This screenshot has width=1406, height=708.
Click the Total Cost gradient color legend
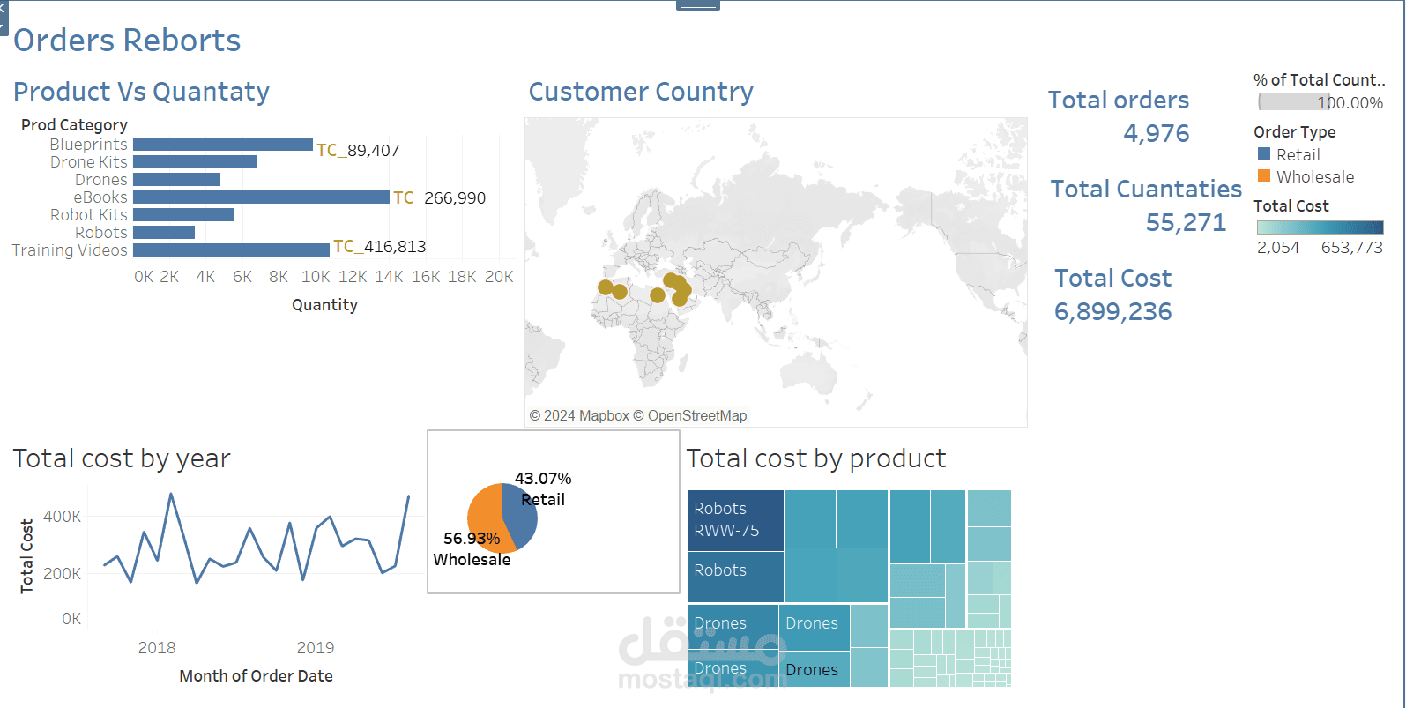click(1320, 227)
